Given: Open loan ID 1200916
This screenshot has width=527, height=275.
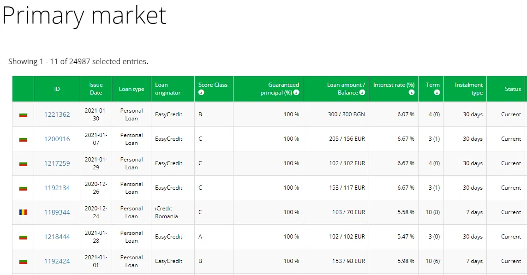Looking at the screenshot, I should tap(57, 139).
